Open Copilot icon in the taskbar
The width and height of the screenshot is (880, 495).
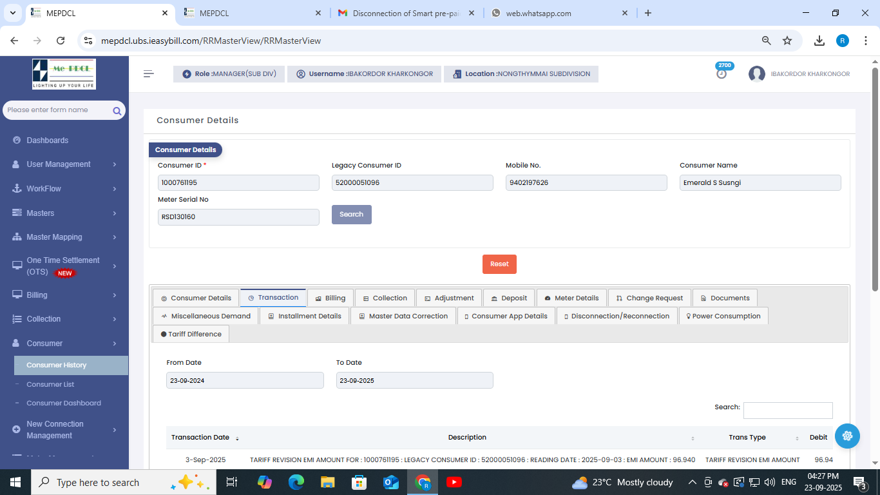pyautogui.click(x=264, y=482)
